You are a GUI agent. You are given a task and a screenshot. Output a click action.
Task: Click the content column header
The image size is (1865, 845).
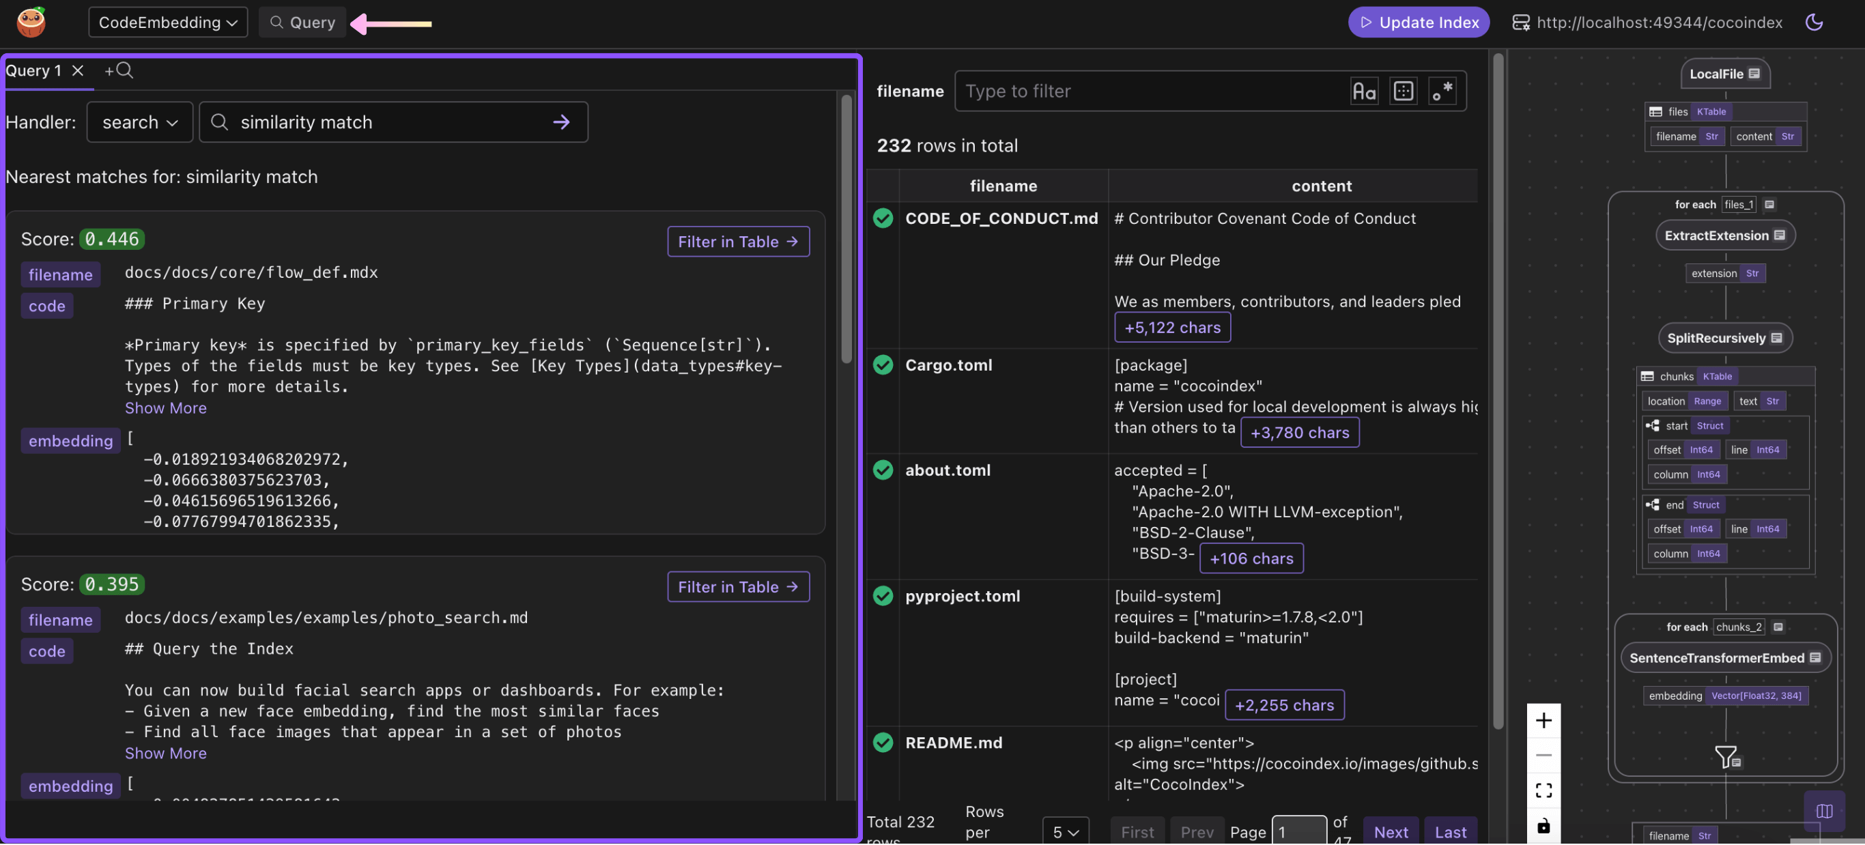(x=1322, y=186)
